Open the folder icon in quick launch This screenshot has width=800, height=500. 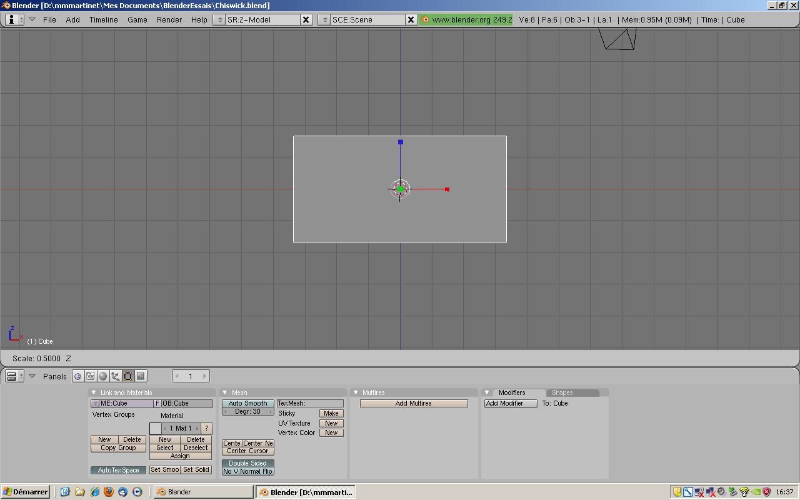79,492
